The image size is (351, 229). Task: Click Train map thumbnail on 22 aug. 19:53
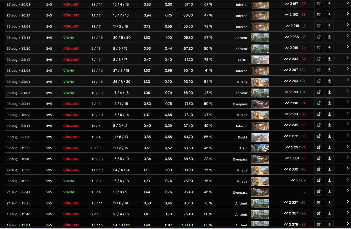pyautogui.click(x=260, y=148)
